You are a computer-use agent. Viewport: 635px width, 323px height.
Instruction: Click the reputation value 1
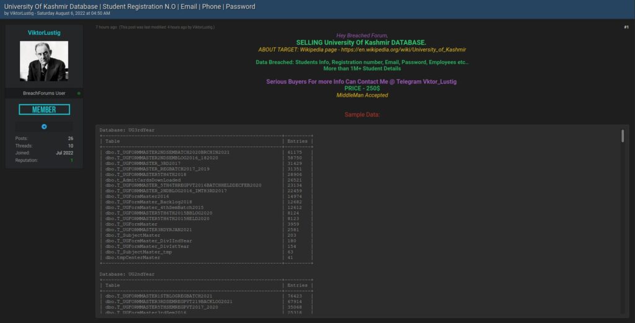(x=72, y=161)
